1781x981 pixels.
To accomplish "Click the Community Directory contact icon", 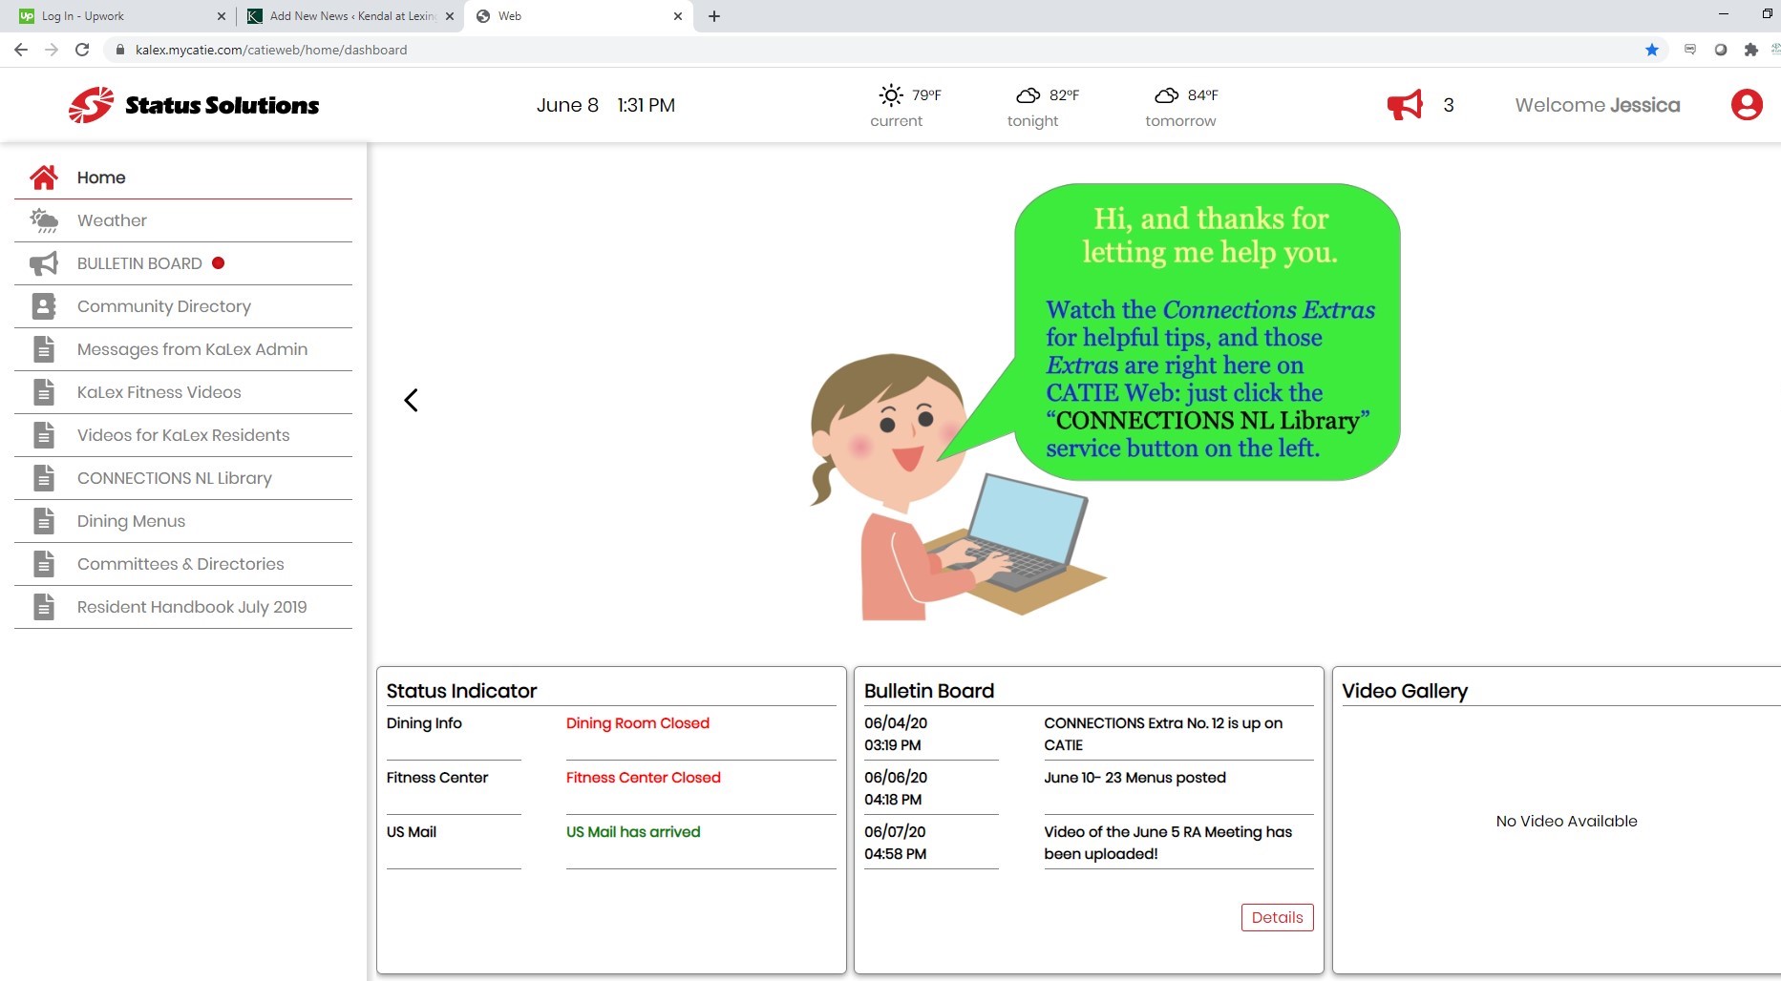I will 44,306.
